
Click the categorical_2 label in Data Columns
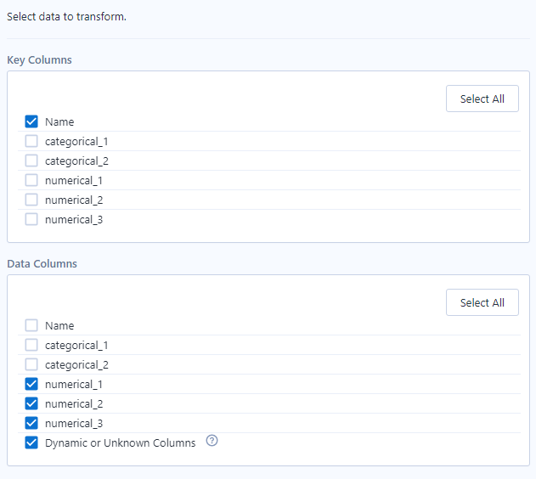tap(76, 364)
